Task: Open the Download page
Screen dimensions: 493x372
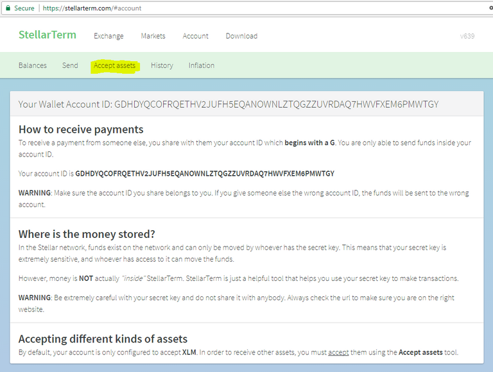Action: [241, 36]
